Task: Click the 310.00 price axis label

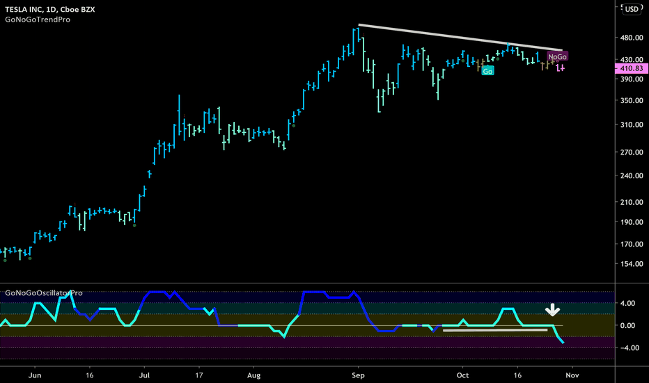Action: (631, 124)
